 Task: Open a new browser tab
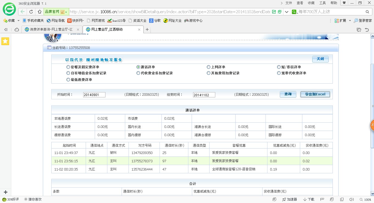147,29
